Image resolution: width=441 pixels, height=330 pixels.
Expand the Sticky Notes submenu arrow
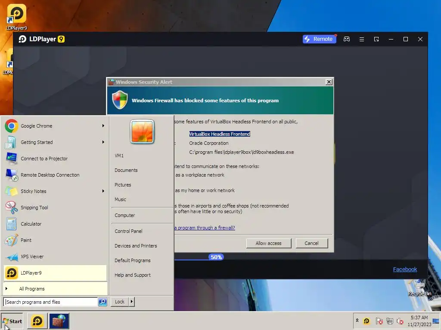(103, 191)
